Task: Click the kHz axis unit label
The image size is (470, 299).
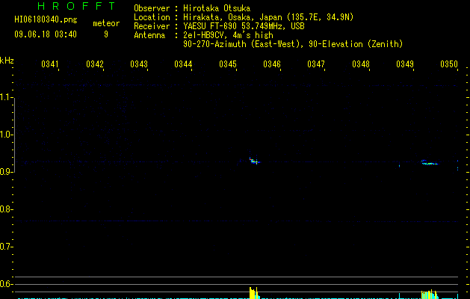Action: pos(7,61)
